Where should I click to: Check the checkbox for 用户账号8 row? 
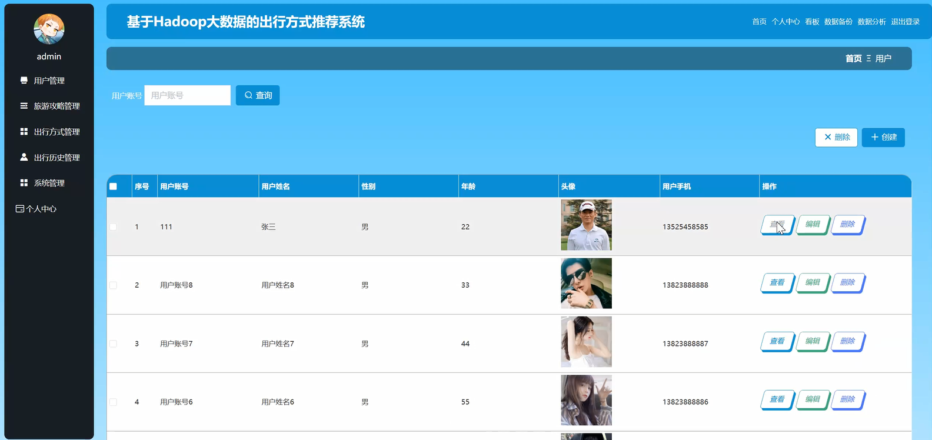[113, 285]
